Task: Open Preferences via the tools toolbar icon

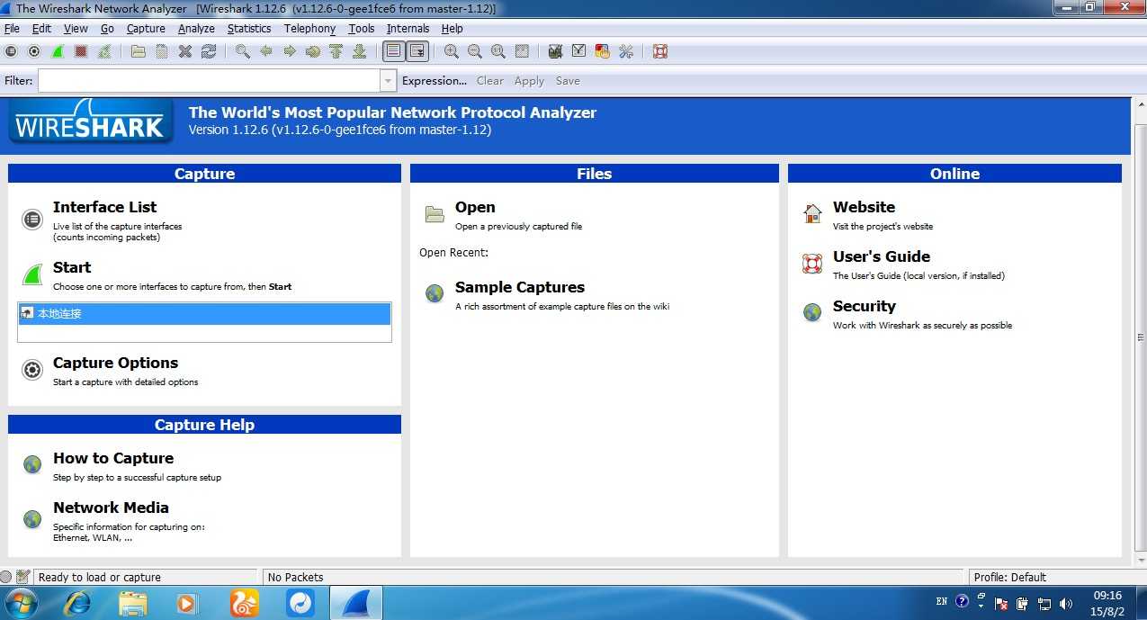Action: 625,51
